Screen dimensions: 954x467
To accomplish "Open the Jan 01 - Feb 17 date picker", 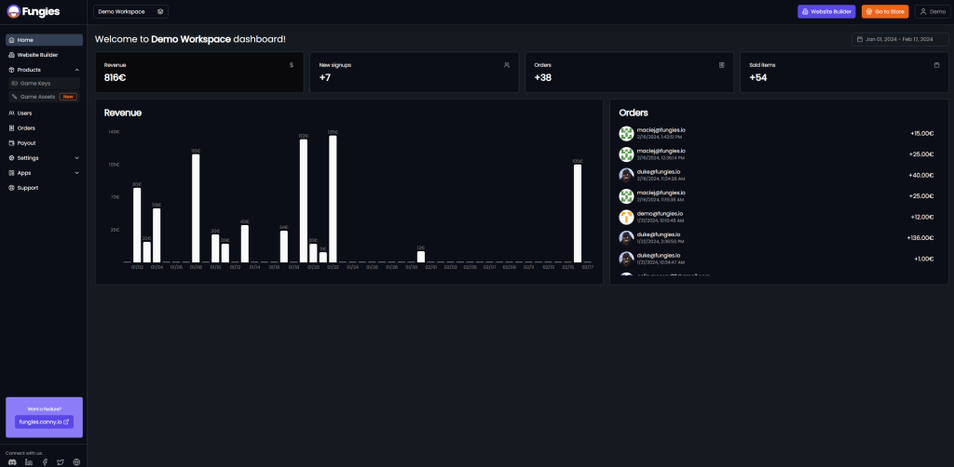I will (900, 39).
